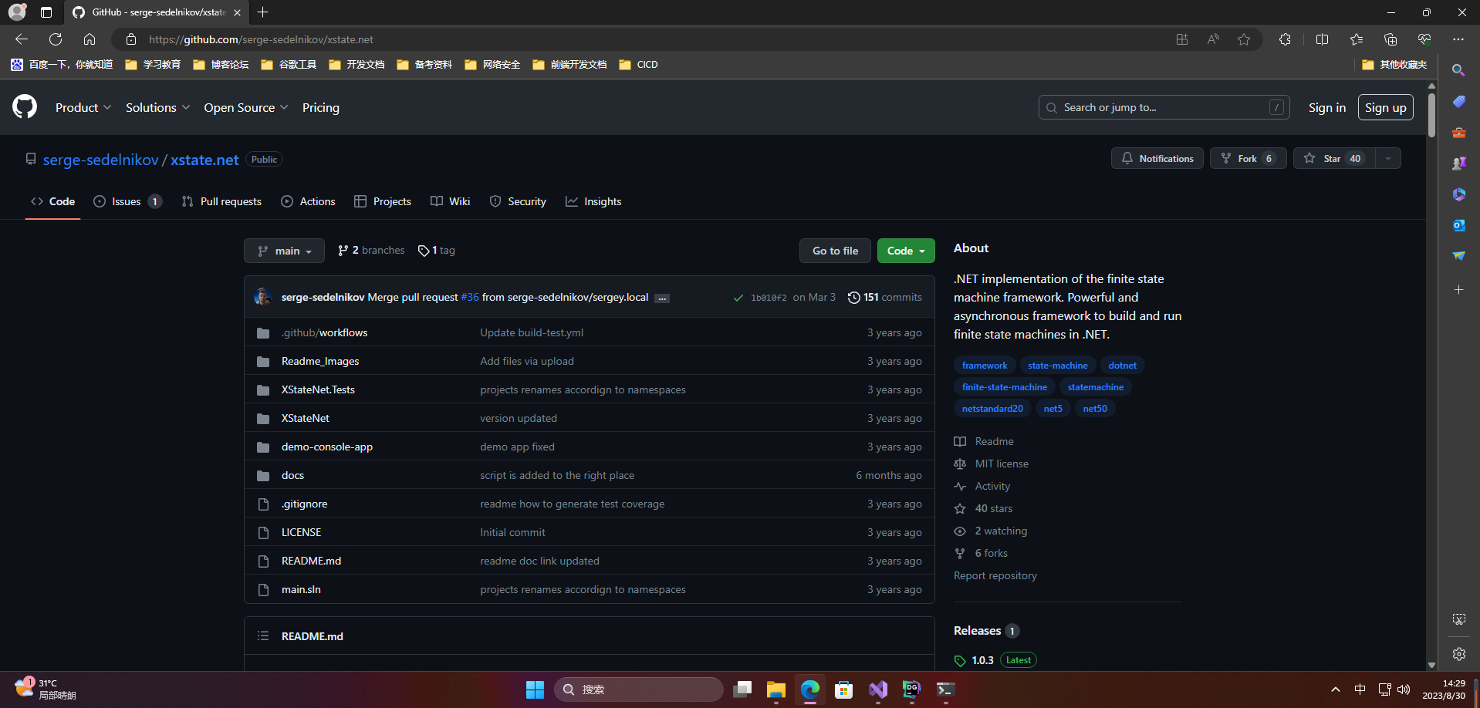Expand the Solutions menu
Screen dimensions: 1480x708
157,107
